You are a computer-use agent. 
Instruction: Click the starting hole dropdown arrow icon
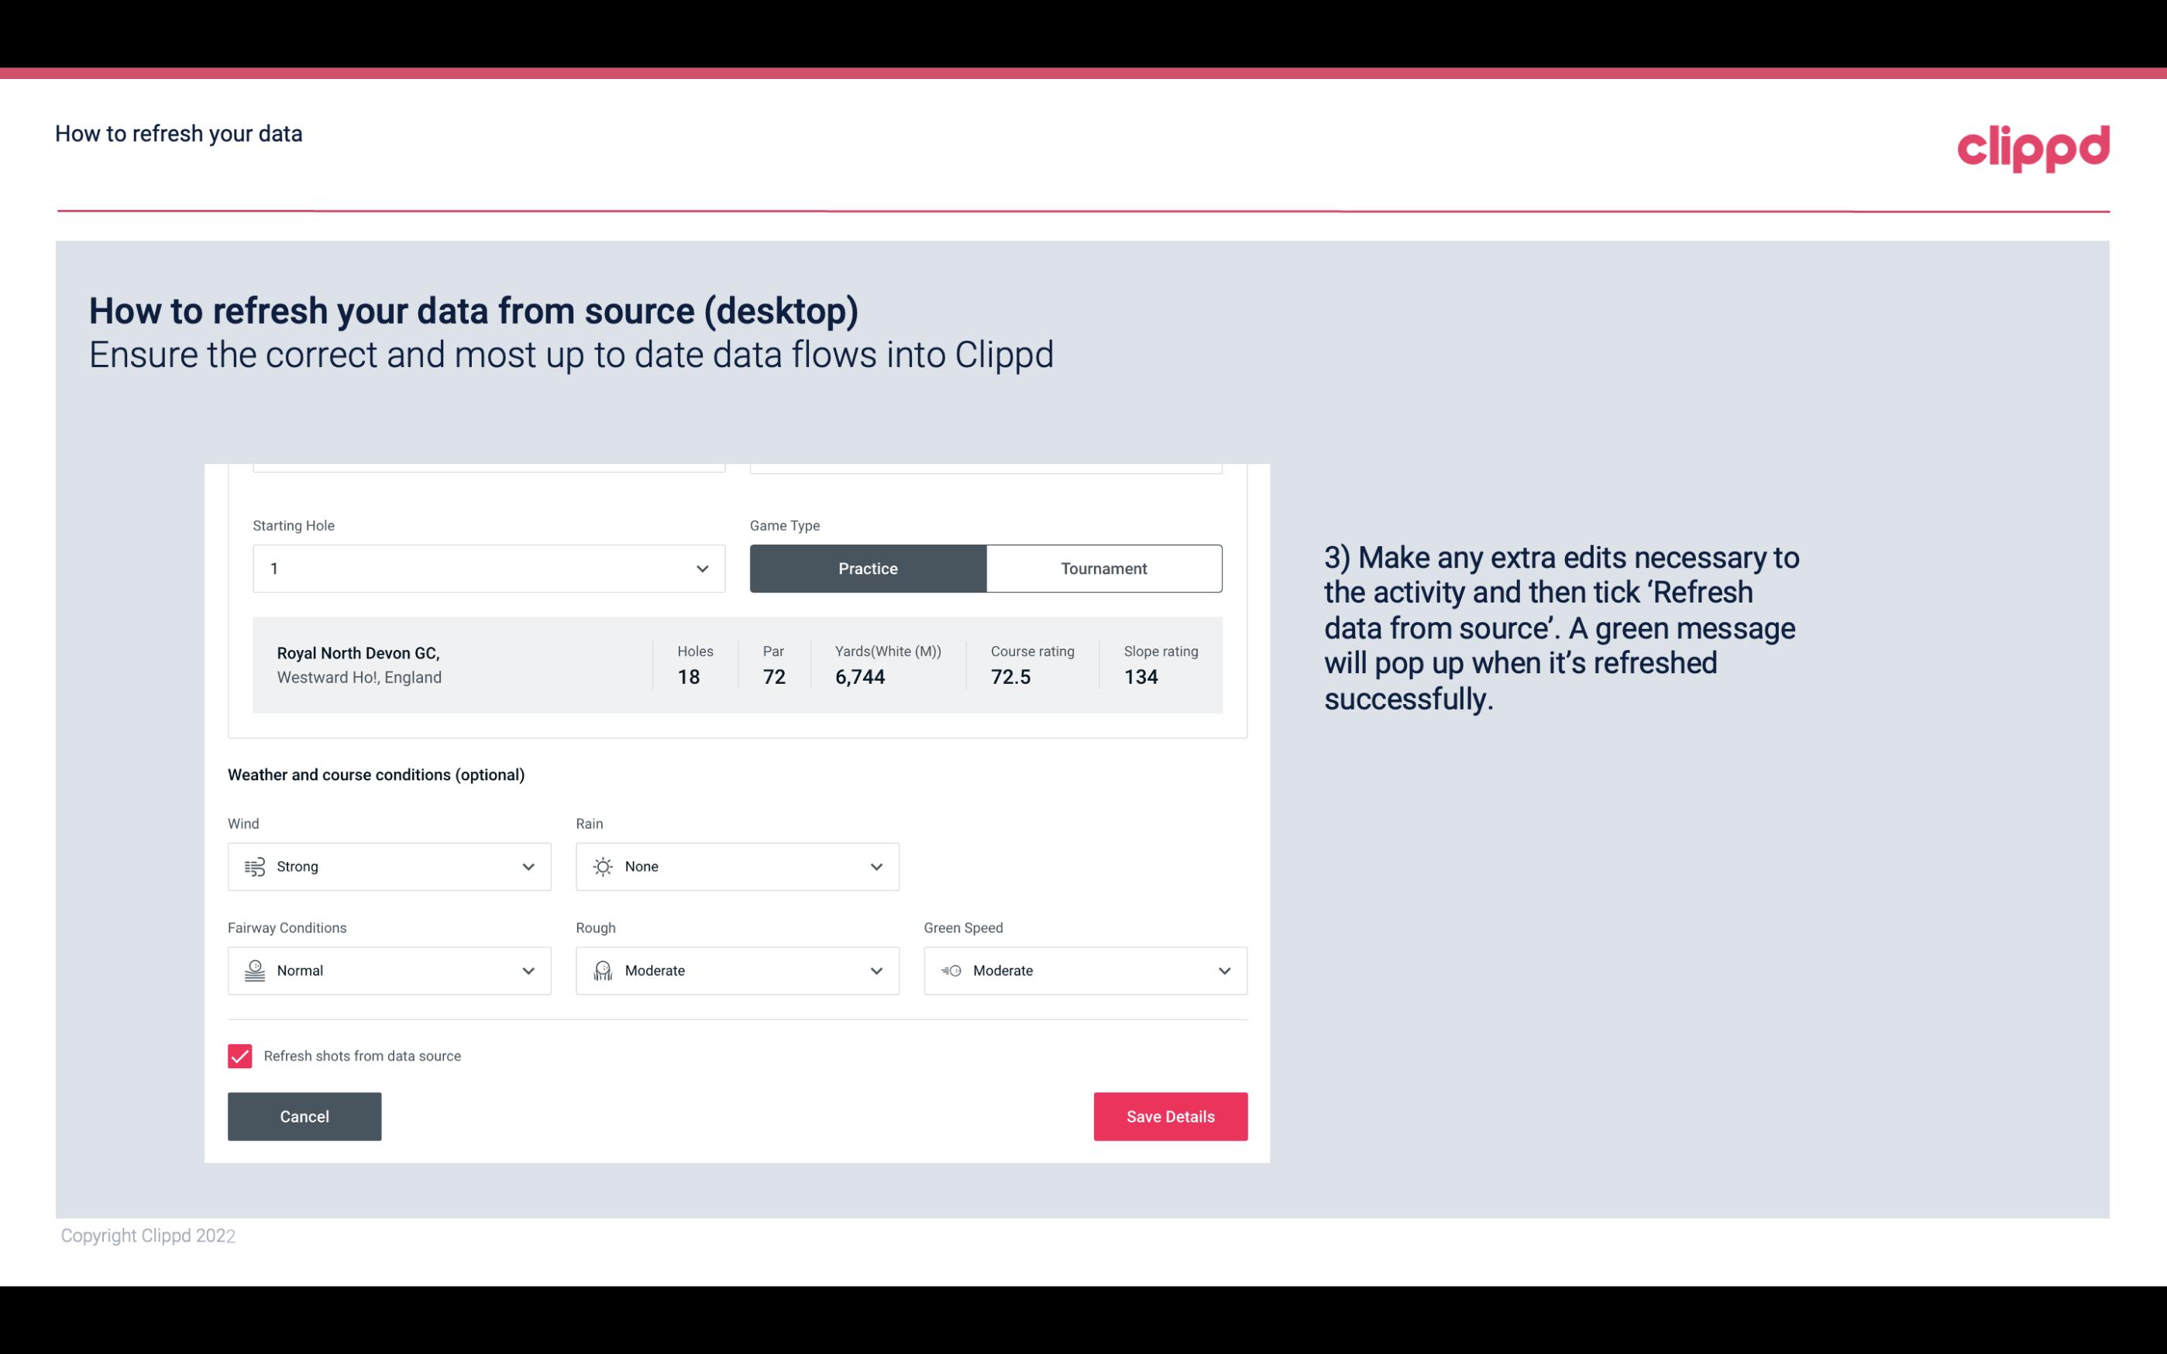click(700, 568)
